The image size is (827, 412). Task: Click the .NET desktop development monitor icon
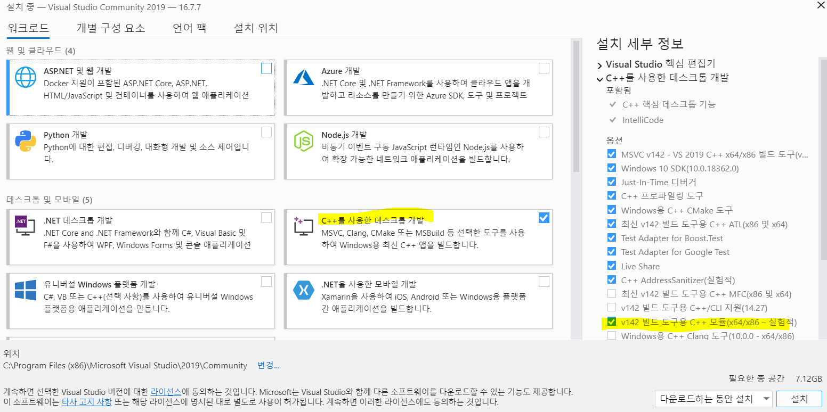click(25, 226)
